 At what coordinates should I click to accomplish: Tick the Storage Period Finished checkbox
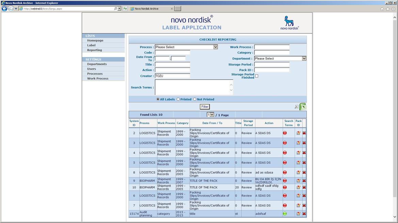[256, 76]
